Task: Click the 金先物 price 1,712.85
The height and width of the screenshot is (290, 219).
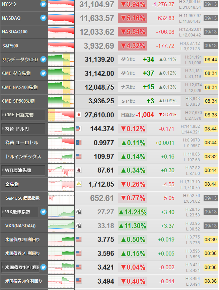Action: click(101, 184)
